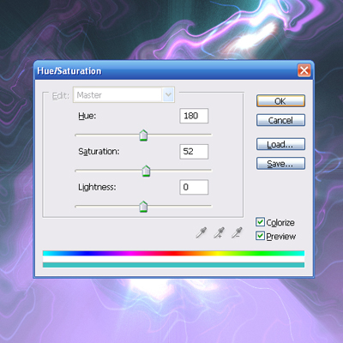This screenshot has width=343, height=343.
Task: Click the Hue/Saturation title bar text
Action: 69,71
